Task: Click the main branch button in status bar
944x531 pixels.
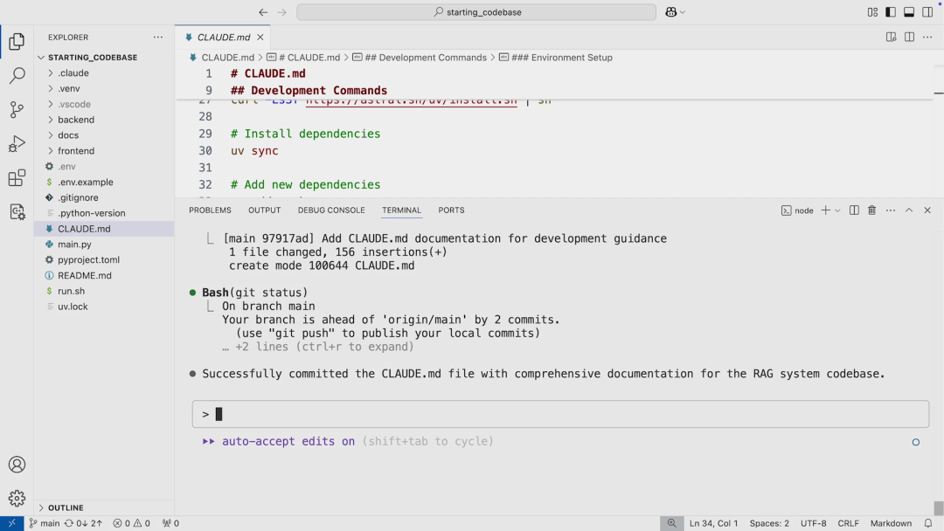Action: point(44,523)
